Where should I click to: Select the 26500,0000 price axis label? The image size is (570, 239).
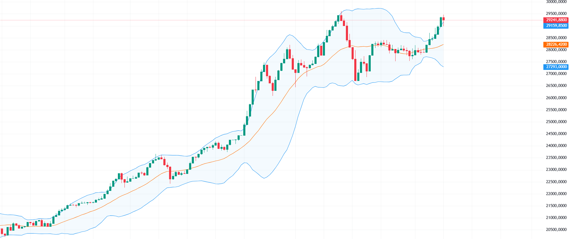556,86
